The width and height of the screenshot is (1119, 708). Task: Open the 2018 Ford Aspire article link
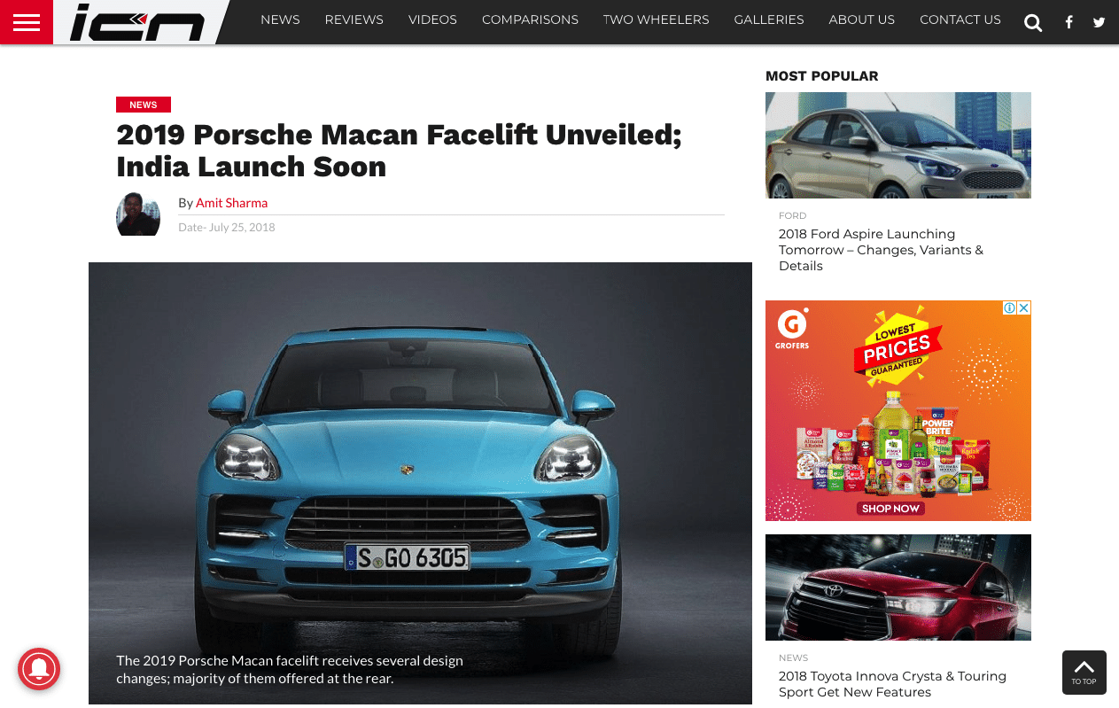[881, 250]
